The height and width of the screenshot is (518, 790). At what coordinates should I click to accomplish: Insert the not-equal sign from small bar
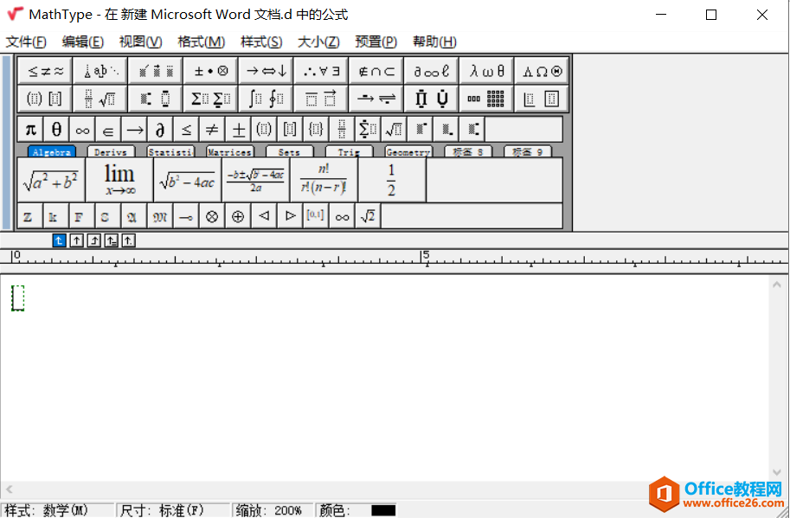coord(212,130)
